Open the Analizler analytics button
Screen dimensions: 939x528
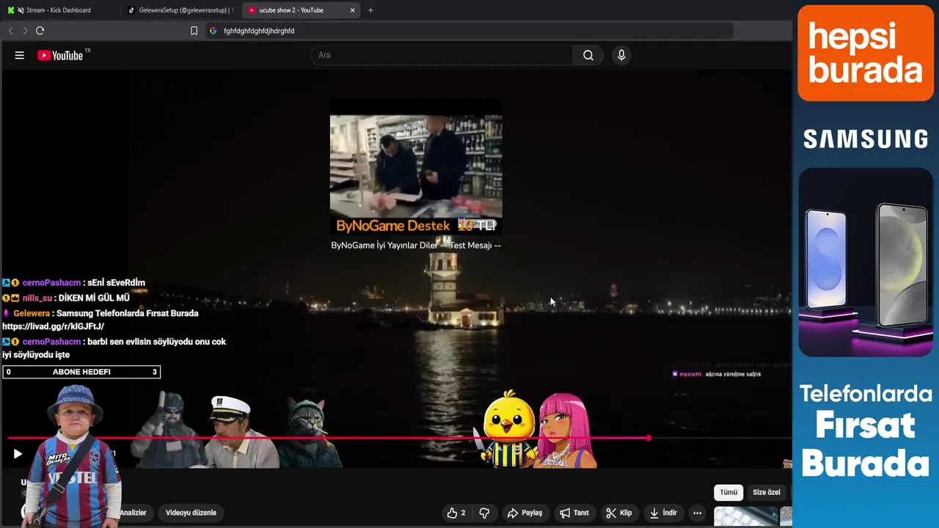click(x=133, y=513)
